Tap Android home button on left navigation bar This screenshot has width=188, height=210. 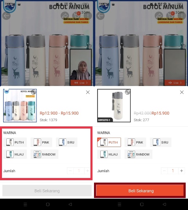tap(48, 204)
